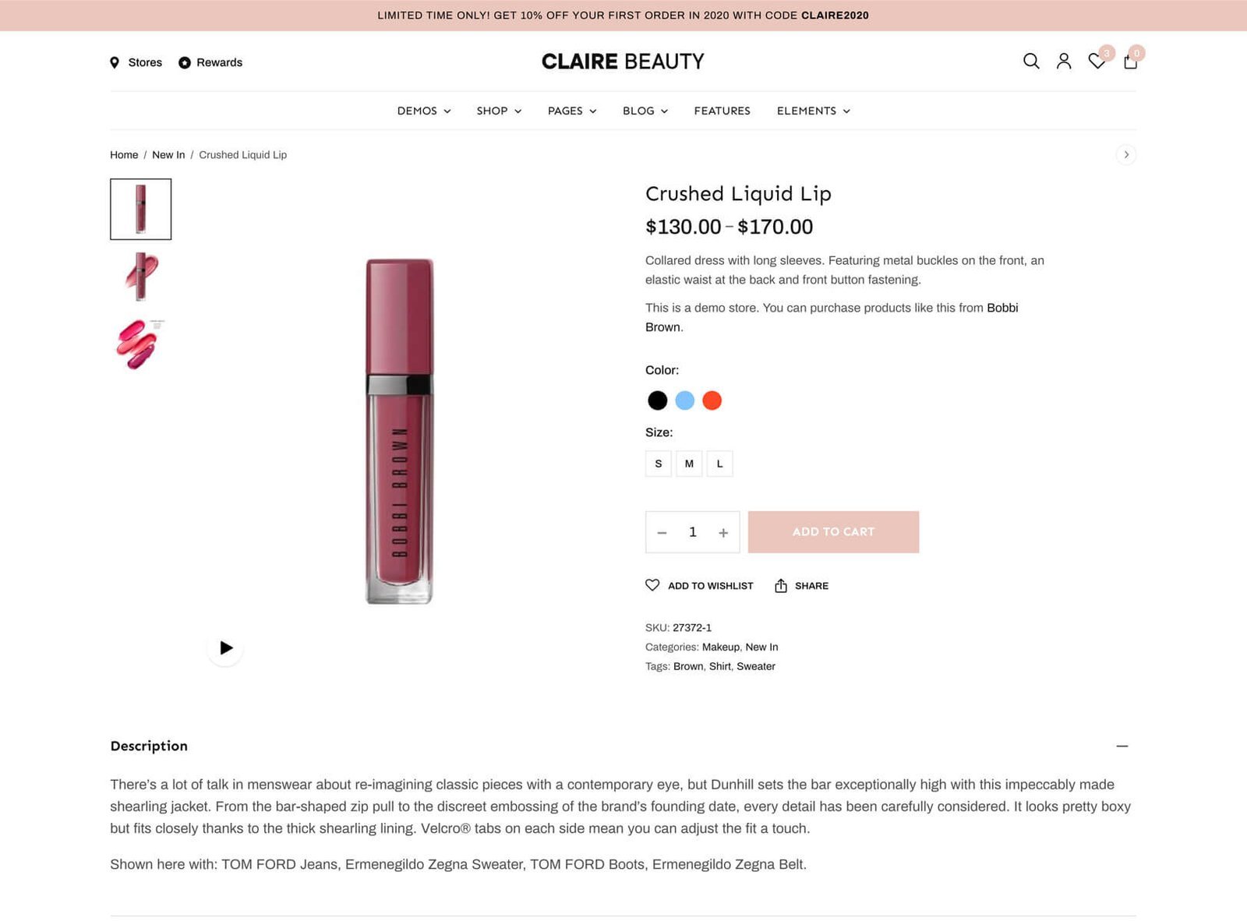
Task: Click the Stores location pin icon
Action: [x=115, y=62]
